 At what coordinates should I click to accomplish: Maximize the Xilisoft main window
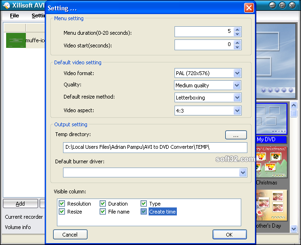coord(282,5)
